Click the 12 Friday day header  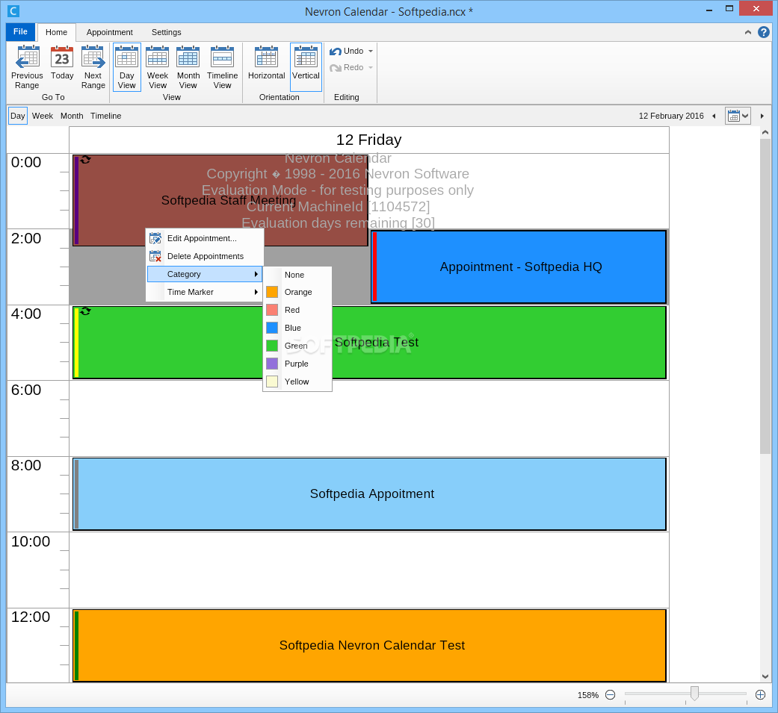click(369, 140)
